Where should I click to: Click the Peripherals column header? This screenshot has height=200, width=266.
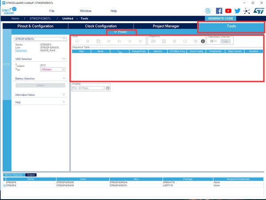(215, 51)
